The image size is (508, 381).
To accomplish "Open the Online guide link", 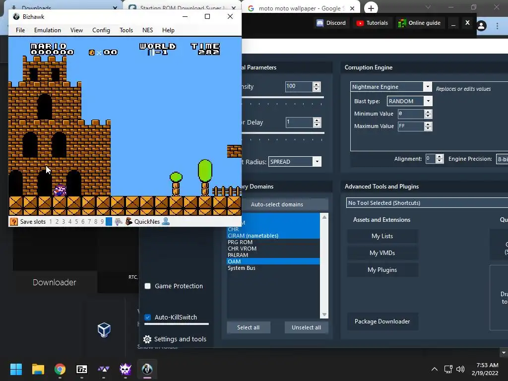I will (419, 23).
